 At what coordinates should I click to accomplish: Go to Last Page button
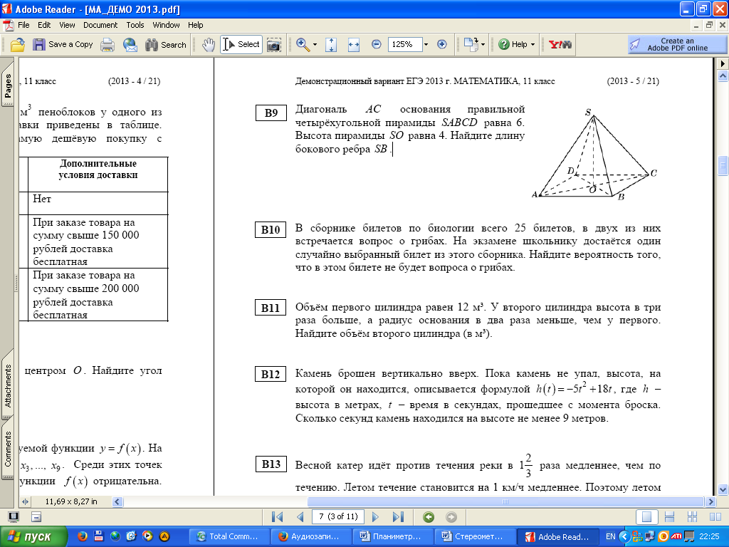[398, 517]
